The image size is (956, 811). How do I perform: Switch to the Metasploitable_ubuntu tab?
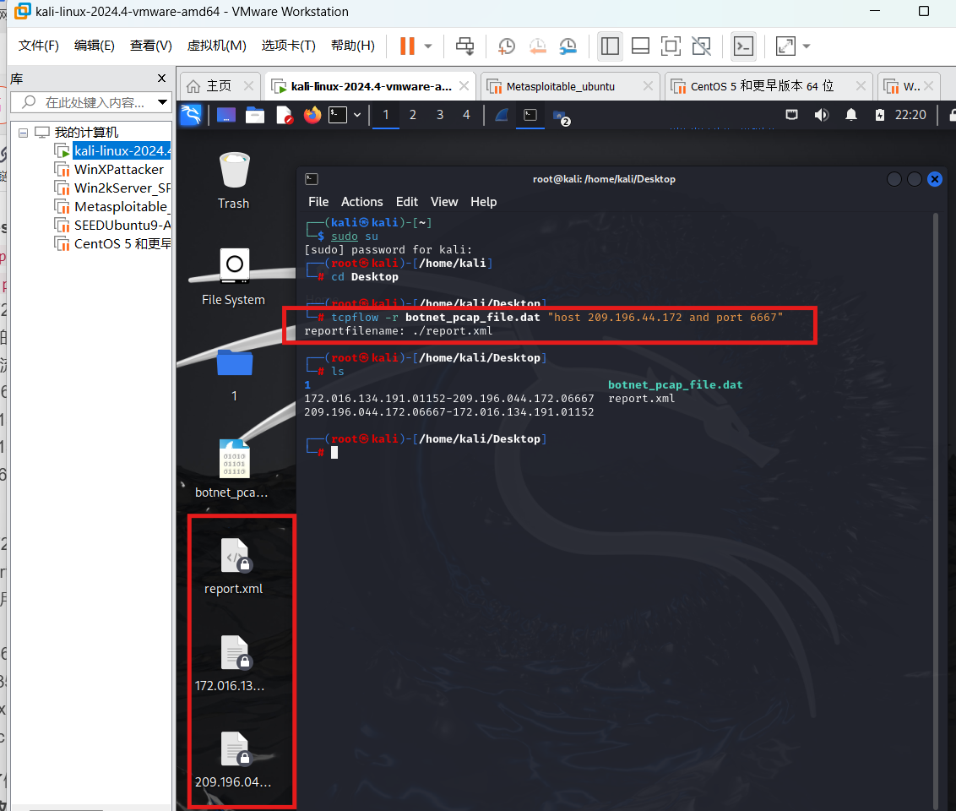pos(560,86)
